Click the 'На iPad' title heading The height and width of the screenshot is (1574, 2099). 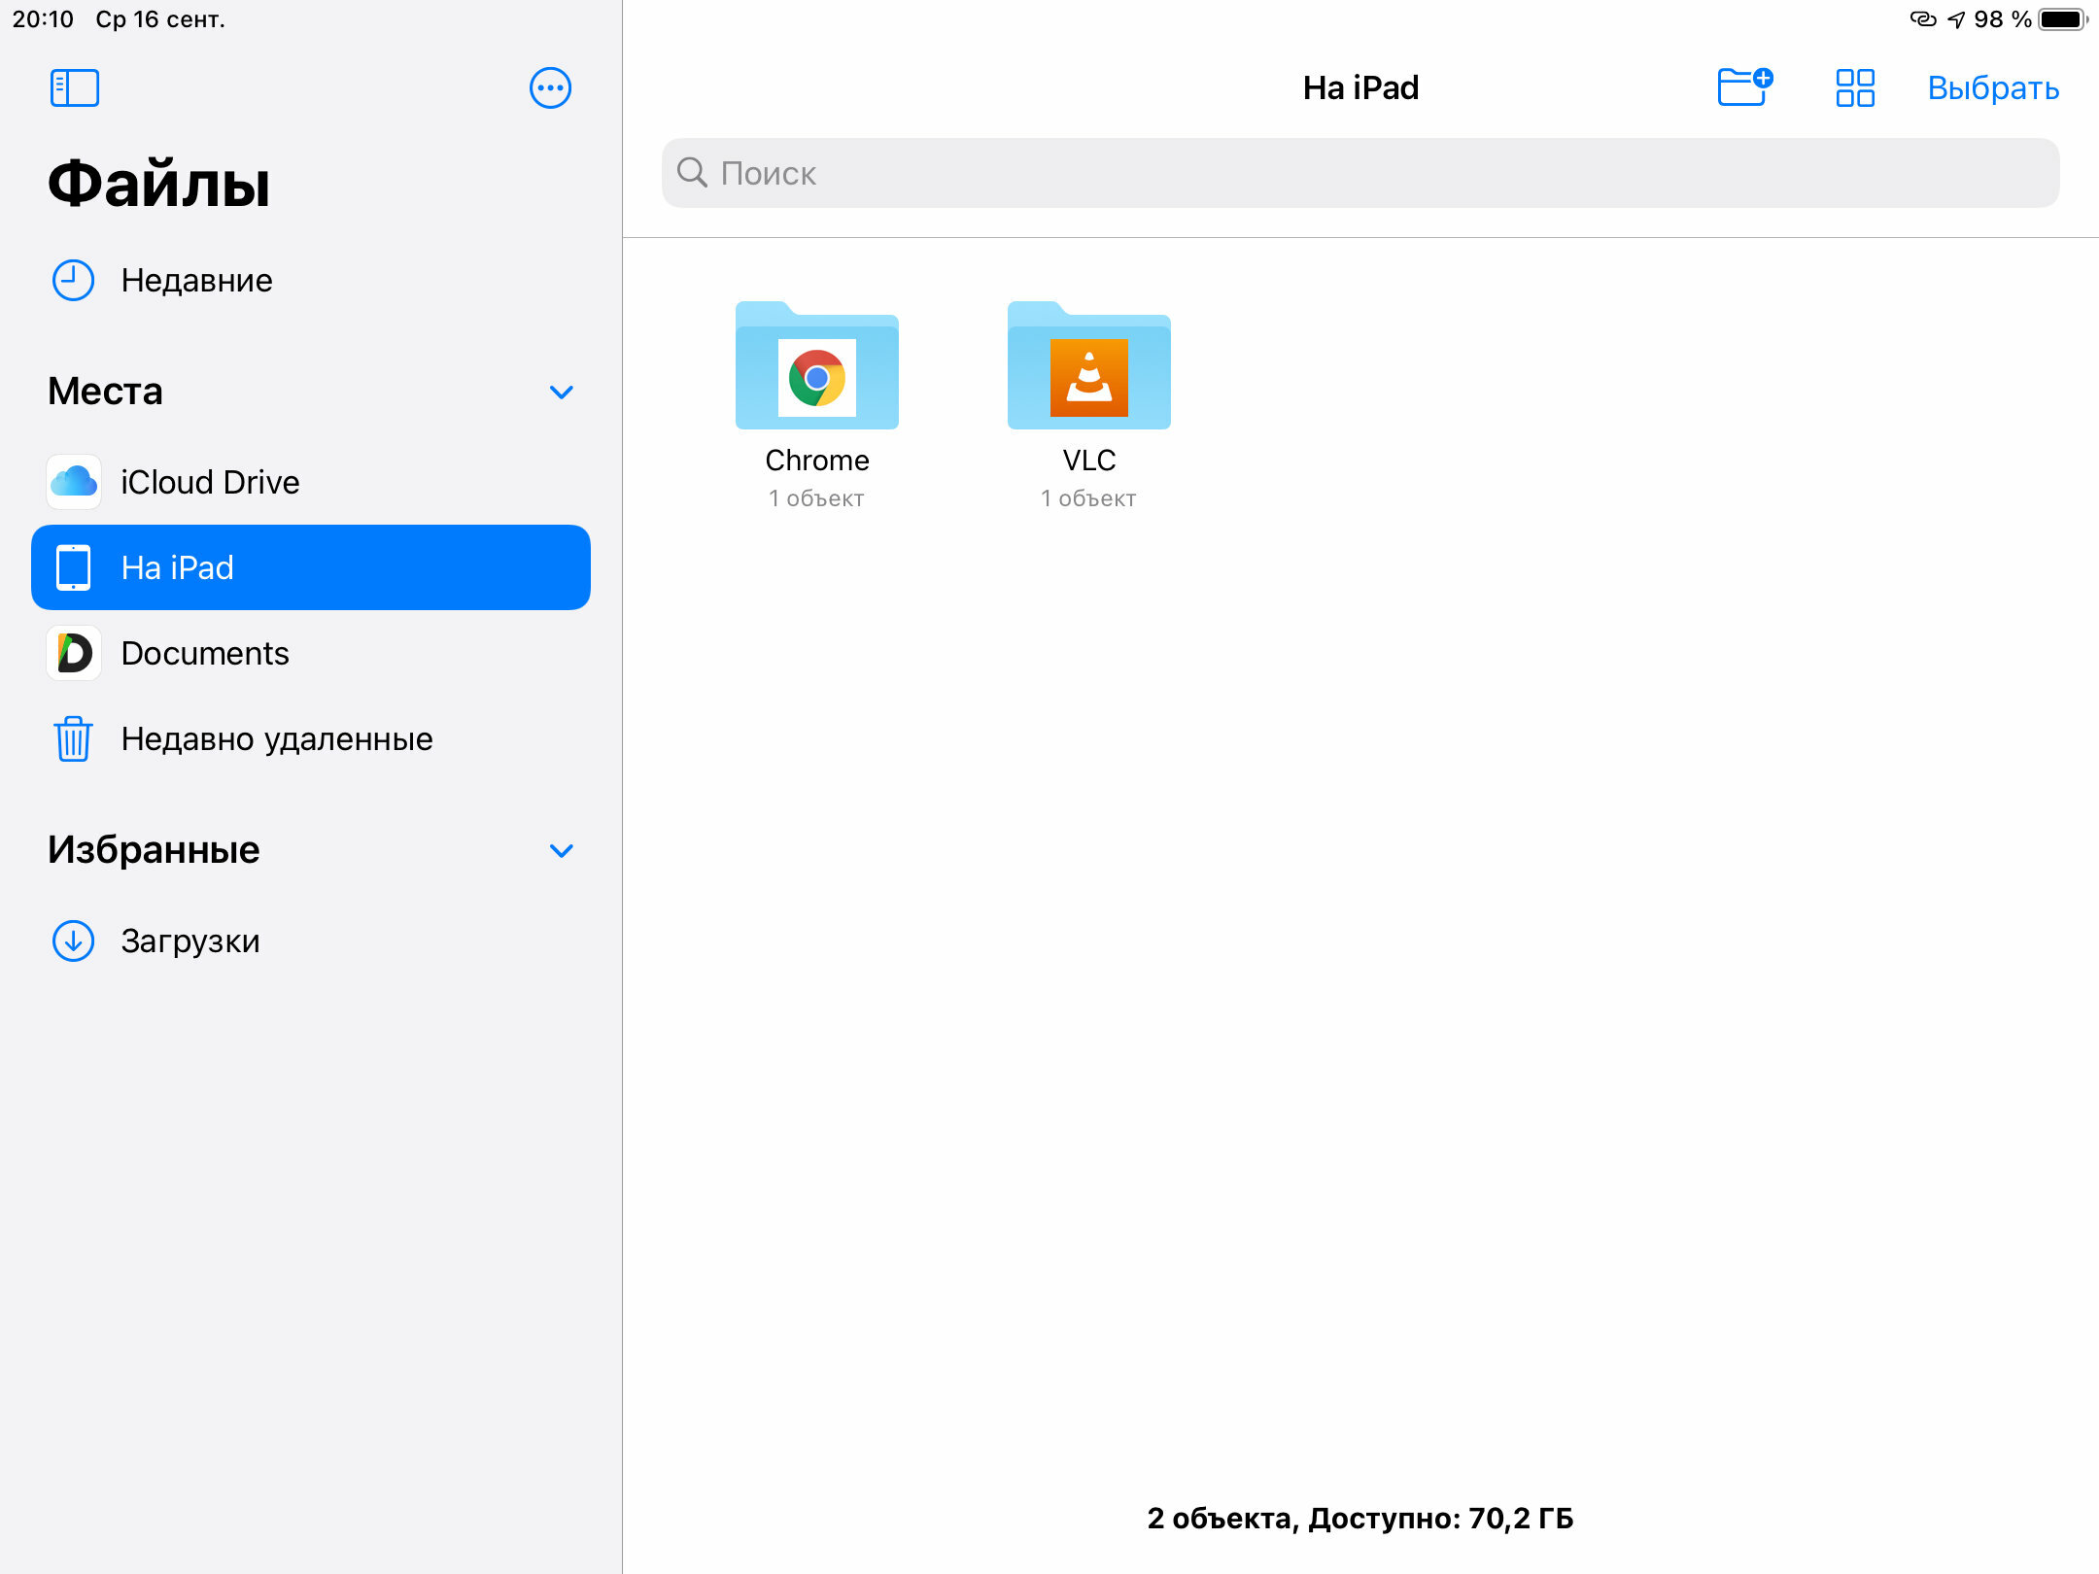[x=1360, y=88]
